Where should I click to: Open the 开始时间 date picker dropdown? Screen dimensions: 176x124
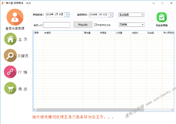[x=67, y=15]
